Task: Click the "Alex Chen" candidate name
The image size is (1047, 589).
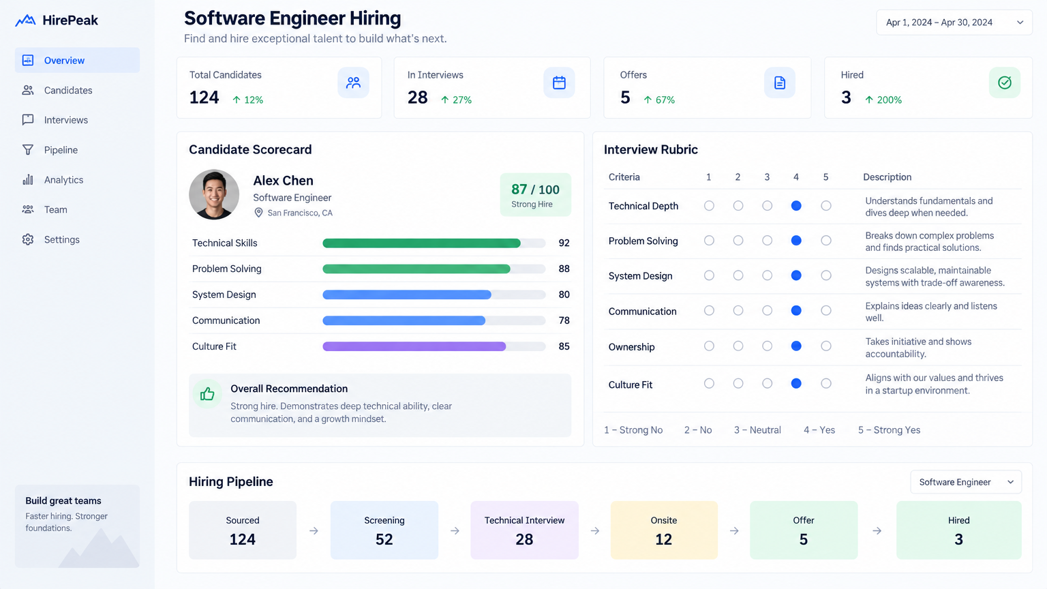Action: coord(284,181)
